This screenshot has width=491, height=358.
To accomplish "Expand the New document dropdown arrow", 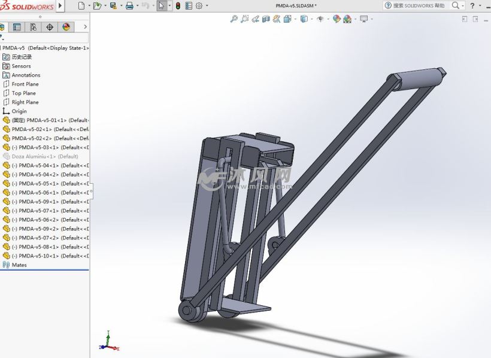I will click(89, 5).
